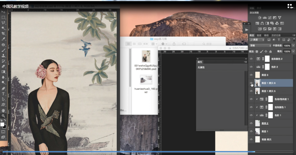Select the Move tool in the toolbar
The width and height of the screenshot is (296, 155).
click(3, 12)
